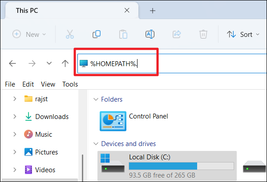
Task: Go back with the left arrow
Action: (12, 63)
